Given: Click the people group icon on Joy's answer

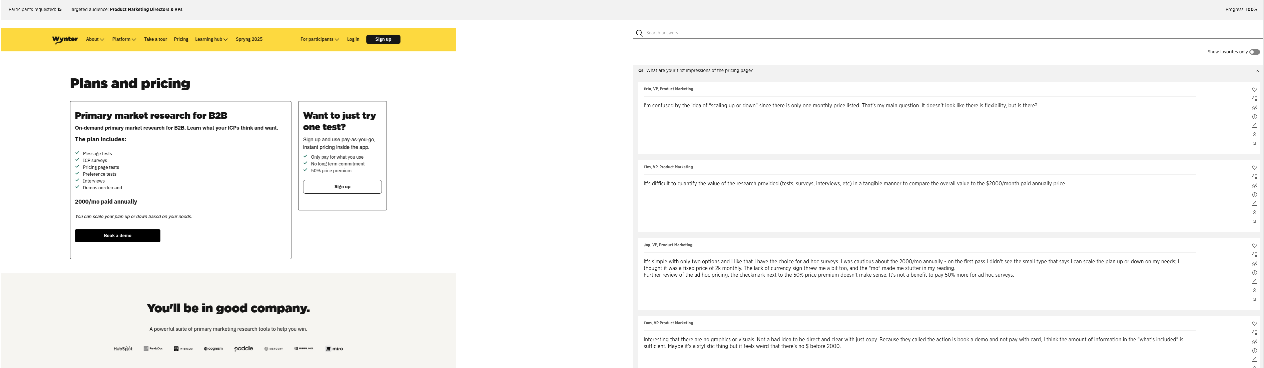Looking at the screenshot, I should pyautogui.click(x=1254, y=254).
